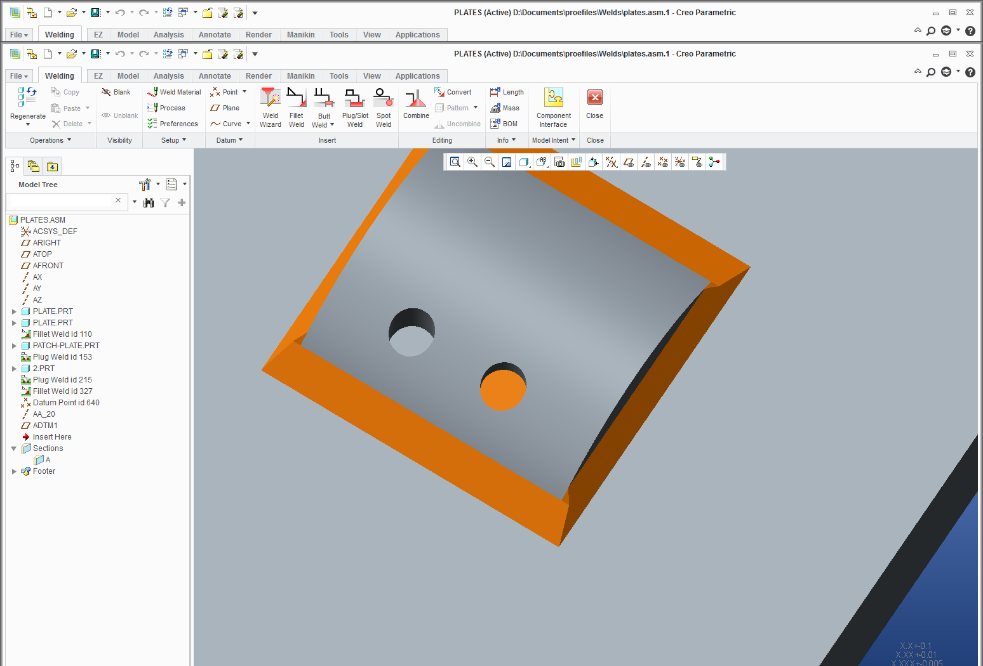Image resolution: width=983 pixels, height=666 pixels.
Task: Toggle axis display in the graphics toolbar
Action: 646,162
